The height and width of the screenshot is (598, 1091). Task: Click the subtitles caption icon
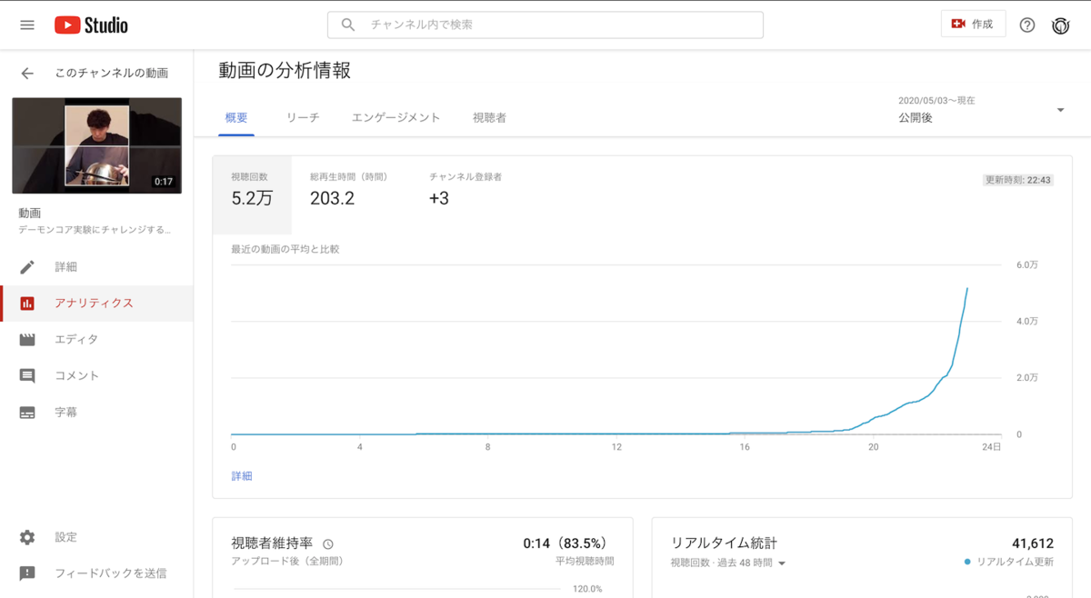coord(27,413)
